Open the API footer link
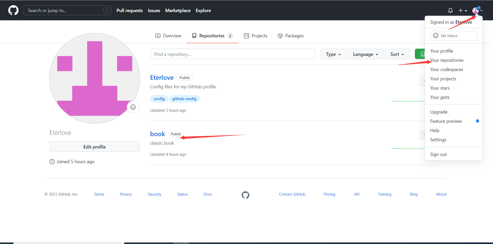This screenshot has width=493, height=244. click(x=357, y=194)
